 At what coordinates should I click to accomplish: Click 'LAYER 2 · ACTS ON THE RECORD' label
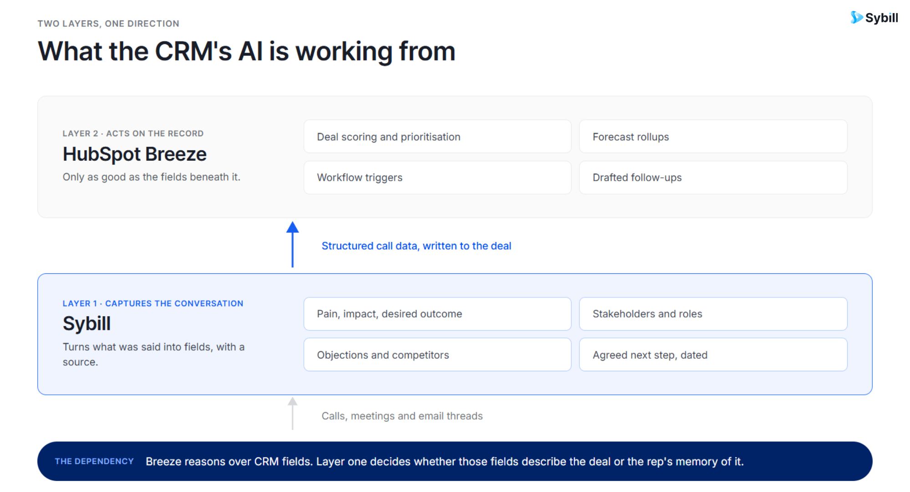tap(133, 133)
